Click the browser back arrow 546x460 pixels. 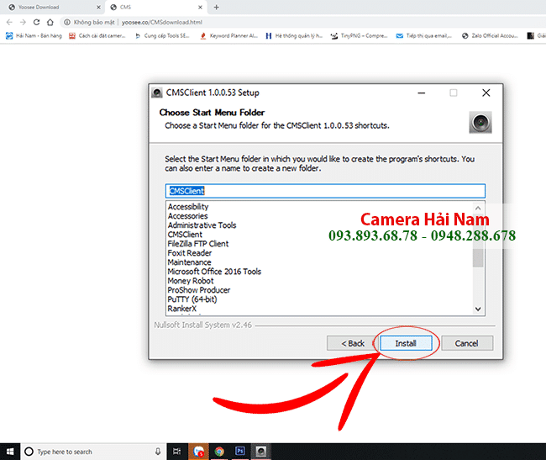click(x=9, y=23)
